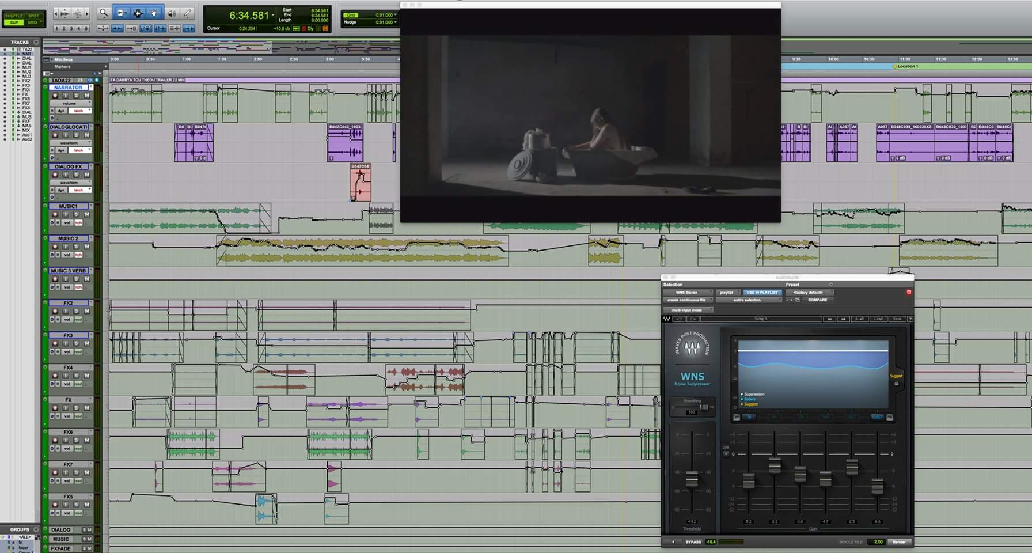The height and width of the screenshot is (553, 1032).
Task: Solo the MUSIC1 track
Action: [76, 214]
